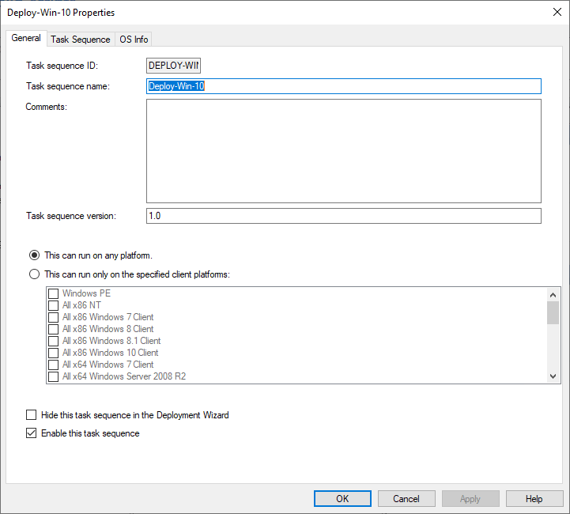The height and width of the screenshot is (514, 570).
Task: Check the All x86 Windows 10 Client box
Action: click(54, 353)
